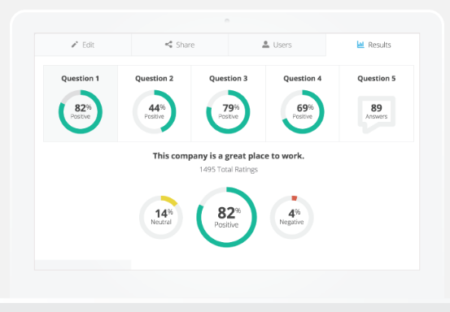The height and width of the screenshot is (312, 450).
Task: Click the bar chart icon beside Results
Action: 360,45
